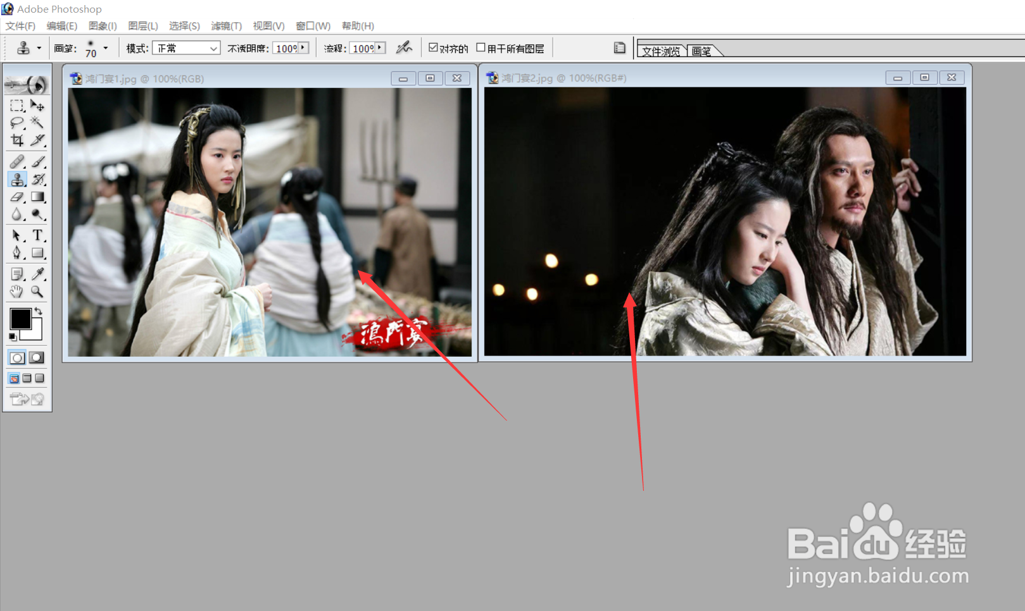
Task: Select the Move tool
Action: point(37,106)
